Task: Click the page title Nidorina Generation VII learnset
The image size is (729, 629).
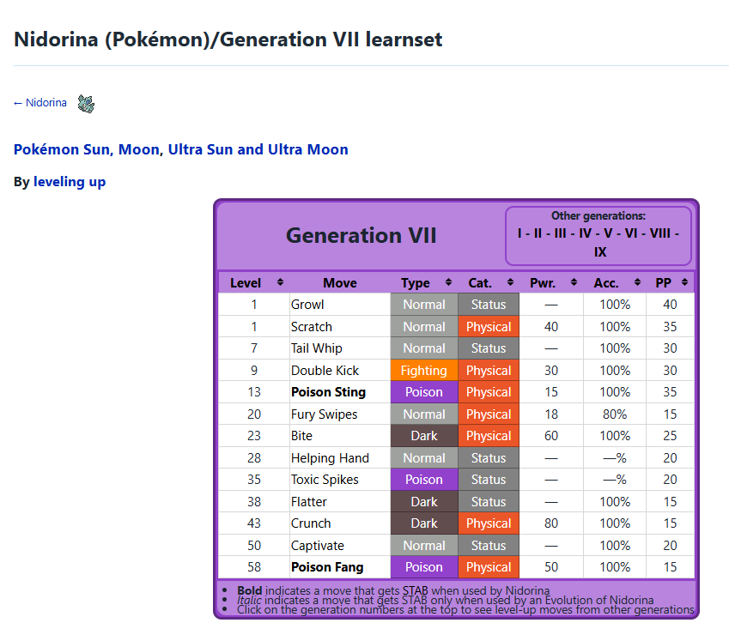Action: (228, 39)
